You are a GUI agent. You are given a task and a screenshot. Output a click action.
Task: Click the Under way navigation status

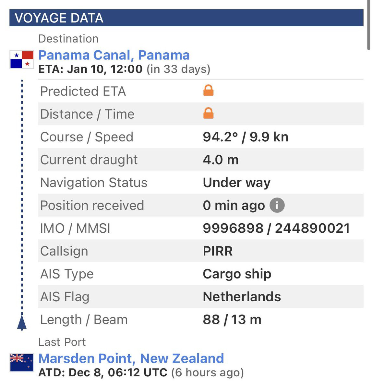tap(236, 183)
